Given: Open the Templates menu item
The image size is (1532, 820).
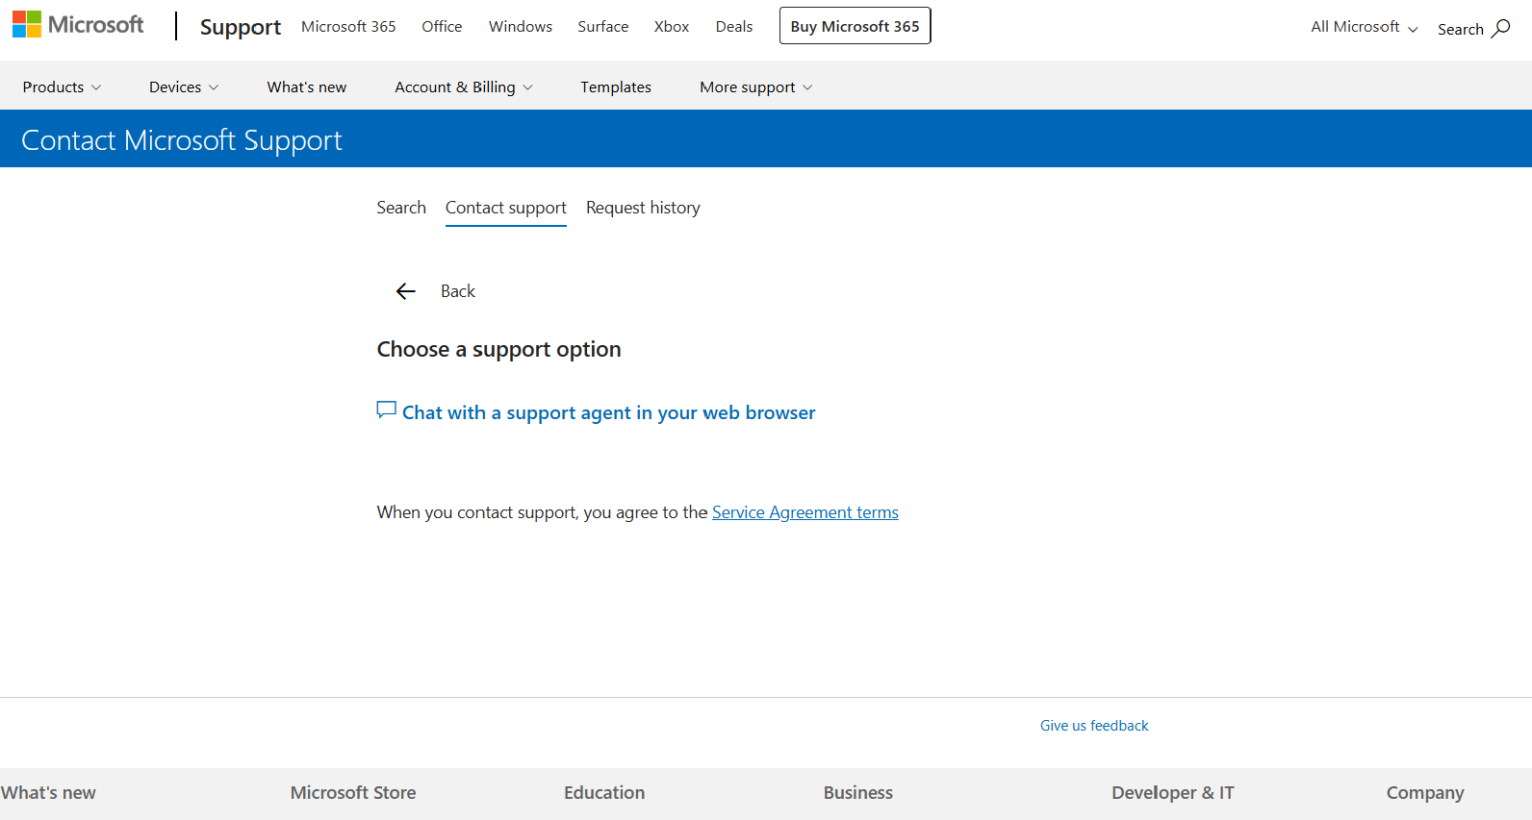Looking at the screenshot, I should click(x=616, y=87).
